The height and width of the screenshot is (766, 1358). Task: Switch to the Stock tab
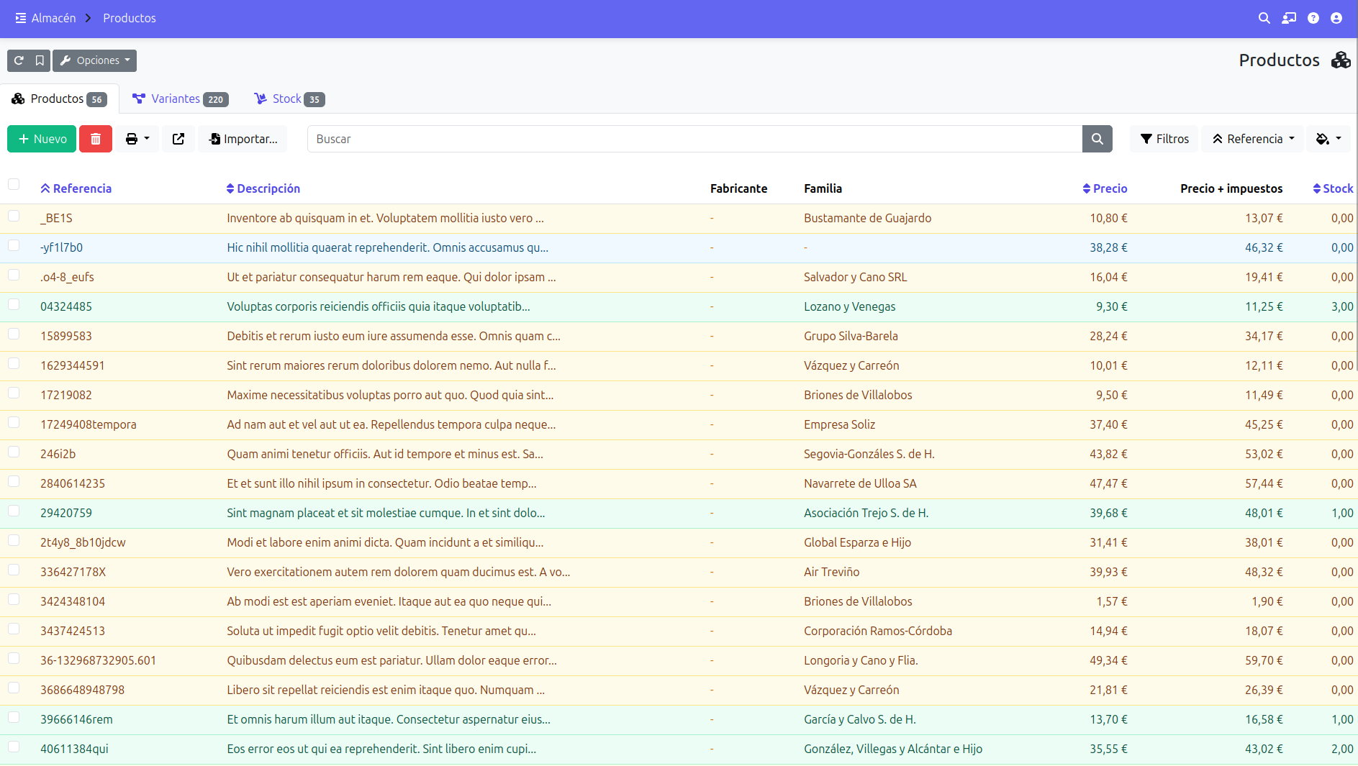click(x=289, y=99)
